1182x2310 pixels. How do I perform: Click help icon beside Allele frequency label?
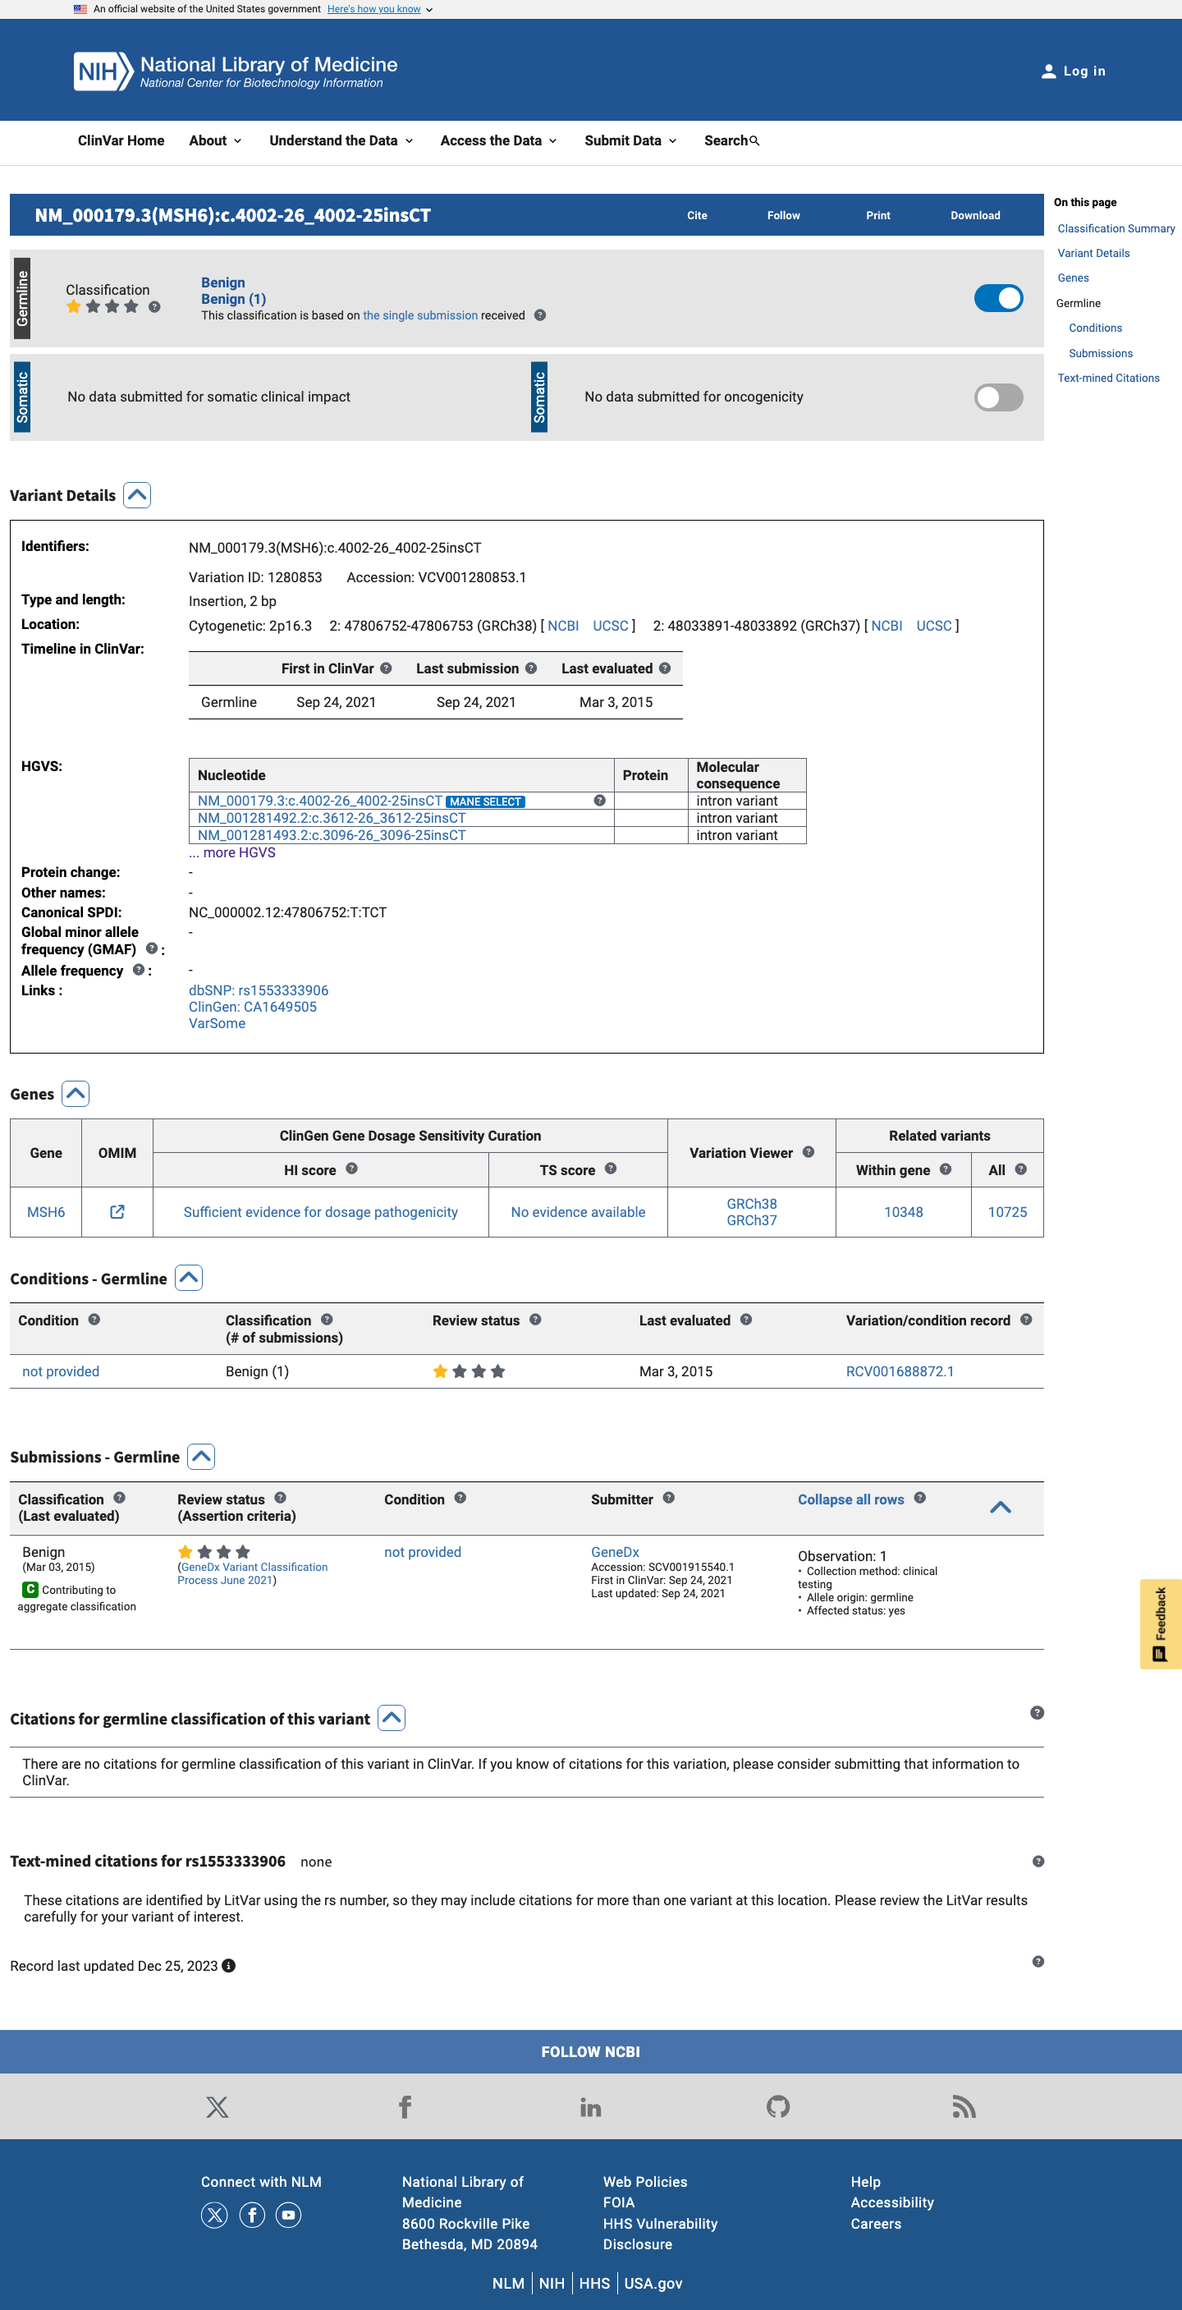pyautogui.click(x=138, y=969)
